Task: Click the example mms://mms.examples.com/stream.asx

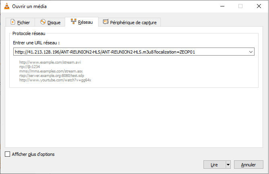Action: (51, 71)
